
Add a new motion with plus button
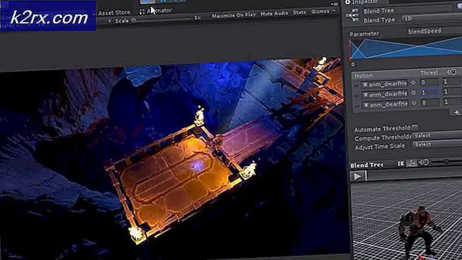[x=456, y=112]
